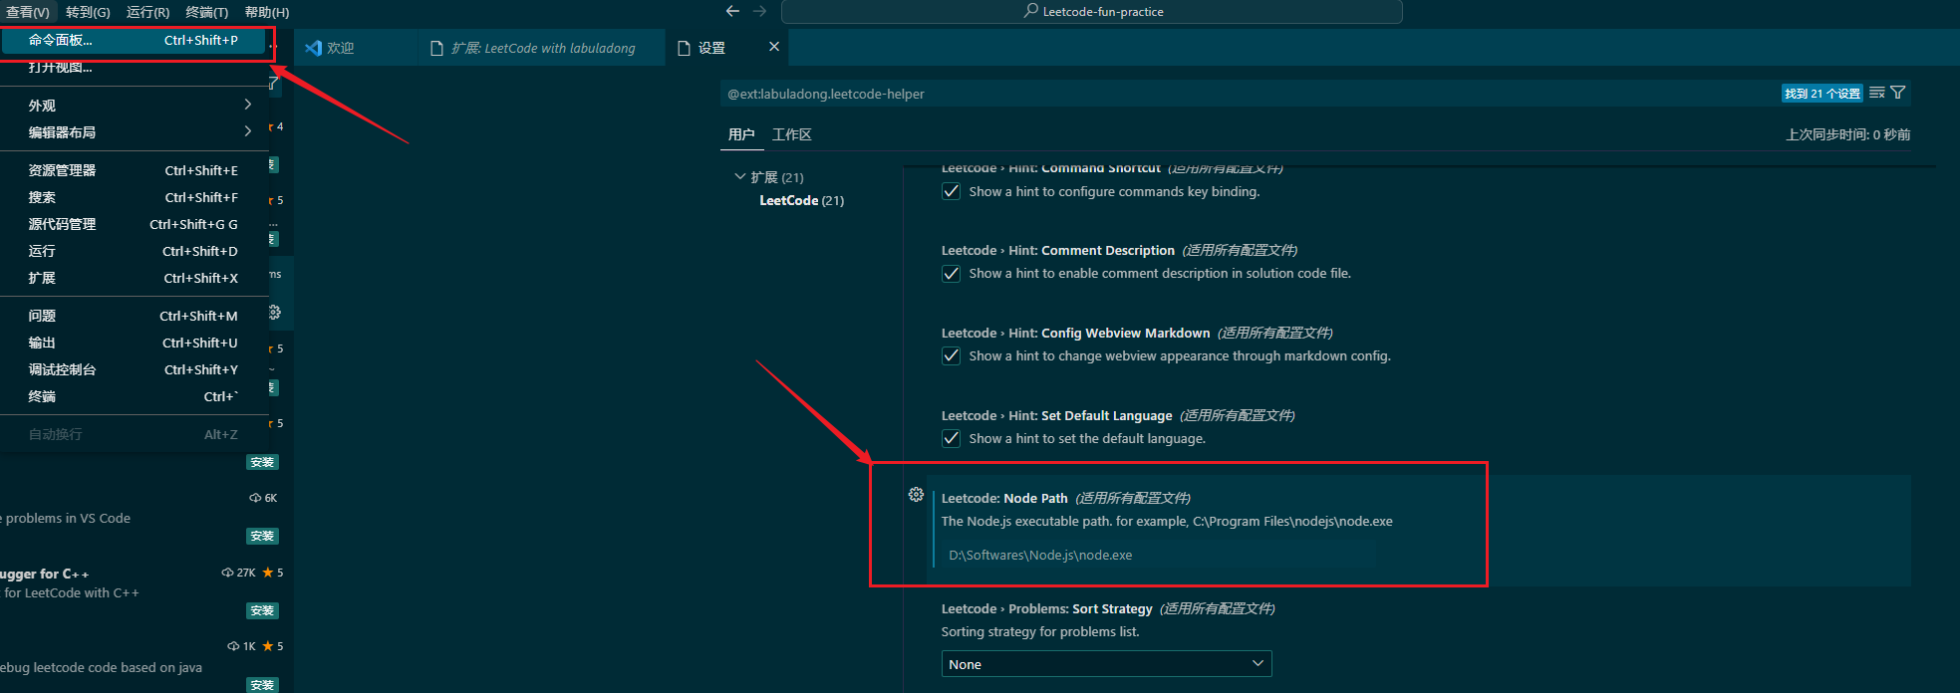Click the file icon on 设置 tab
The height and width of the screenshot is (693, 1960).
tap(684, 48)
